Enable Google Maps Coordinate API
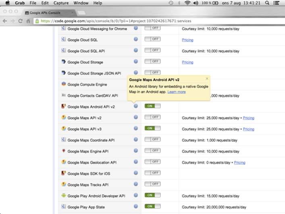285x214 pixels. 152,139
